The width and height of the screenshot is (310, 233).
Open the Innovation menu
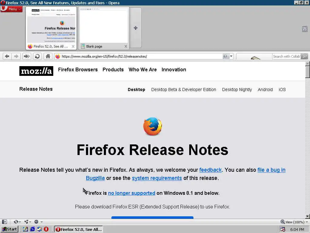174,69
